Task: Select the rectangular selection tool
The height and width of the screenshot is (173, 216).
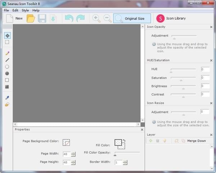Action: coord(7,42)
